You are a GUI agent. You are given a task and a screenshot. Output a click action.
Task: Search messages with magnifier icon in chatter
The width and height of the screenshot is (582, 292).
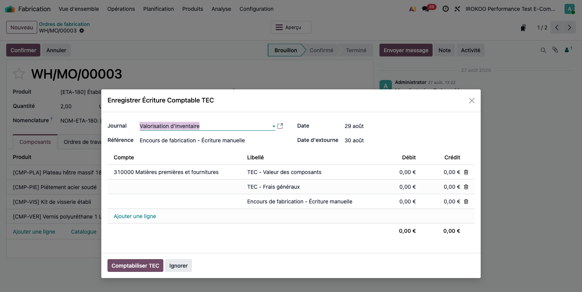tap(544, 50)
